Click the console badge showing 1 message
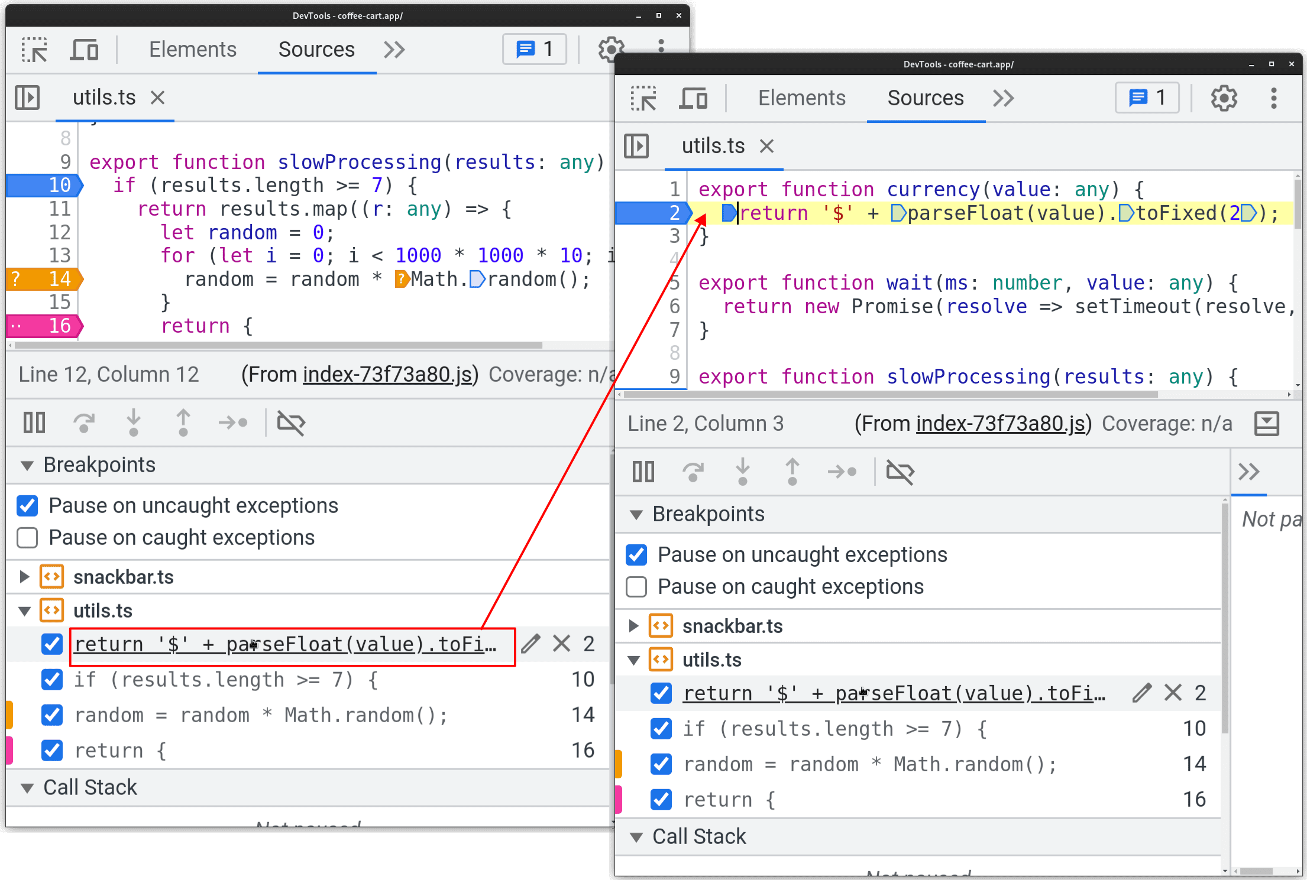 tap(530, 48)
